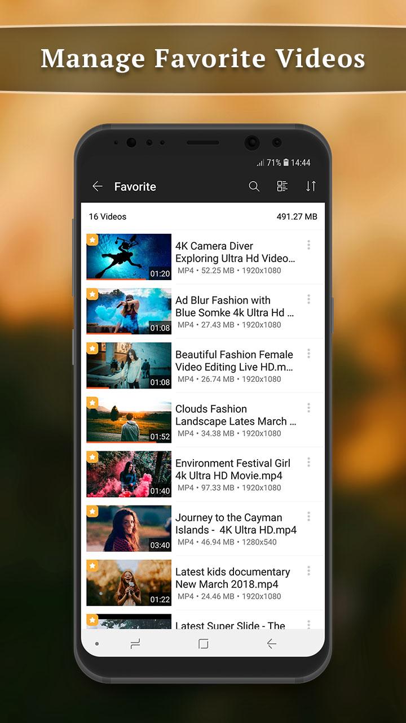Select title 'Latest kids documentary New March 2018.mp4'
The width and height of the screenshot is (406, 723).
pyautogui.click(x=233, y=577)
